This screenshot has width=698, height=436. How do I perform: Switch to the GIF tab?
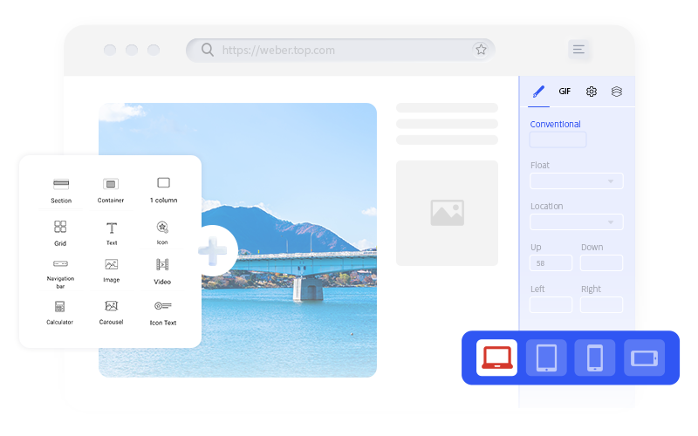[565, 92]
